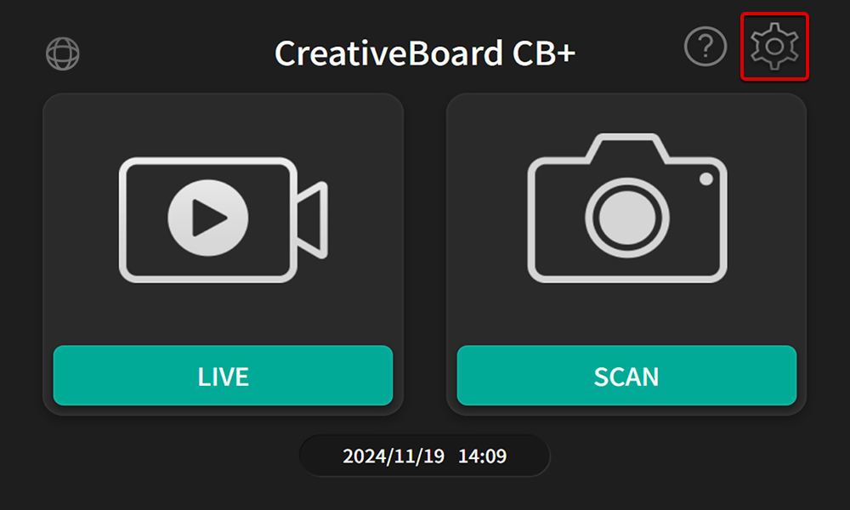Click the CreativeBoard word in the title
850x510 pixels.
point(388,53)
